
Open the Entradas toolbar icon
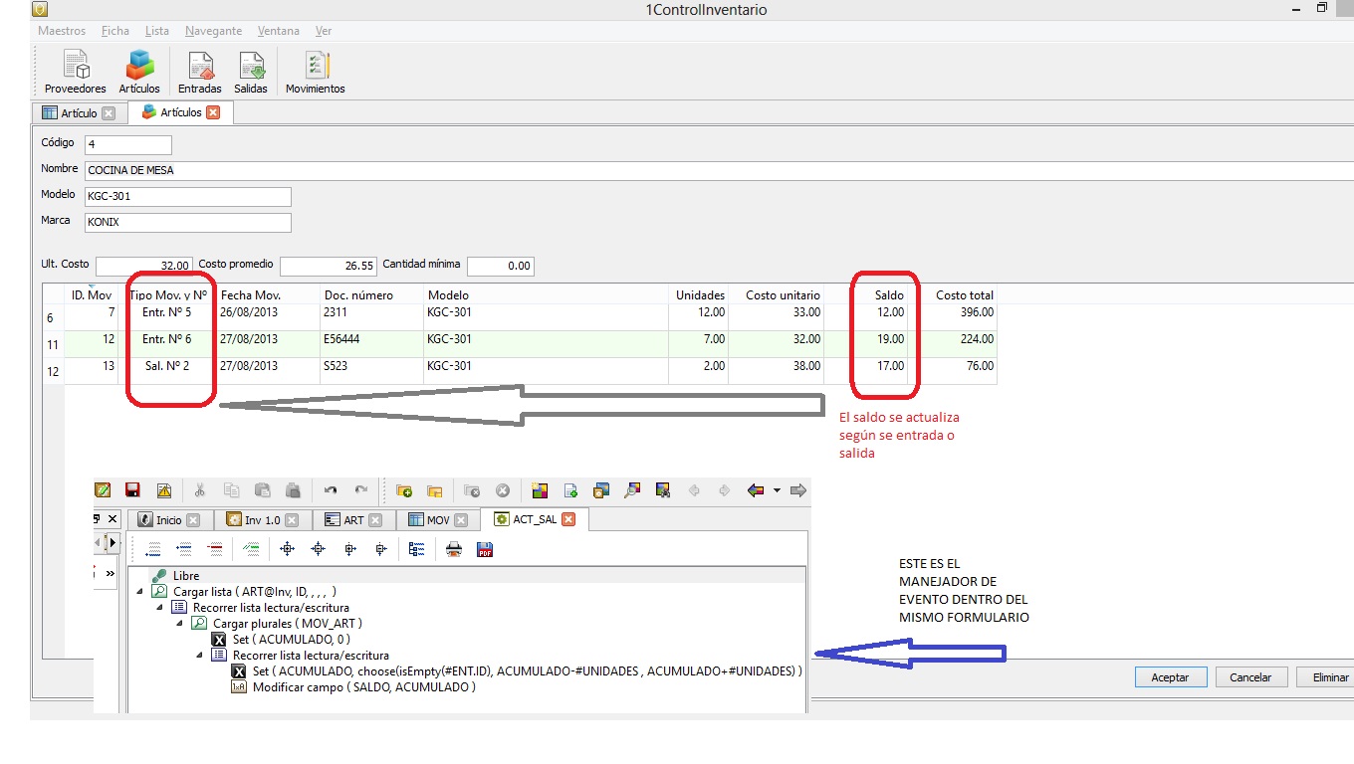tap(199, 73)
